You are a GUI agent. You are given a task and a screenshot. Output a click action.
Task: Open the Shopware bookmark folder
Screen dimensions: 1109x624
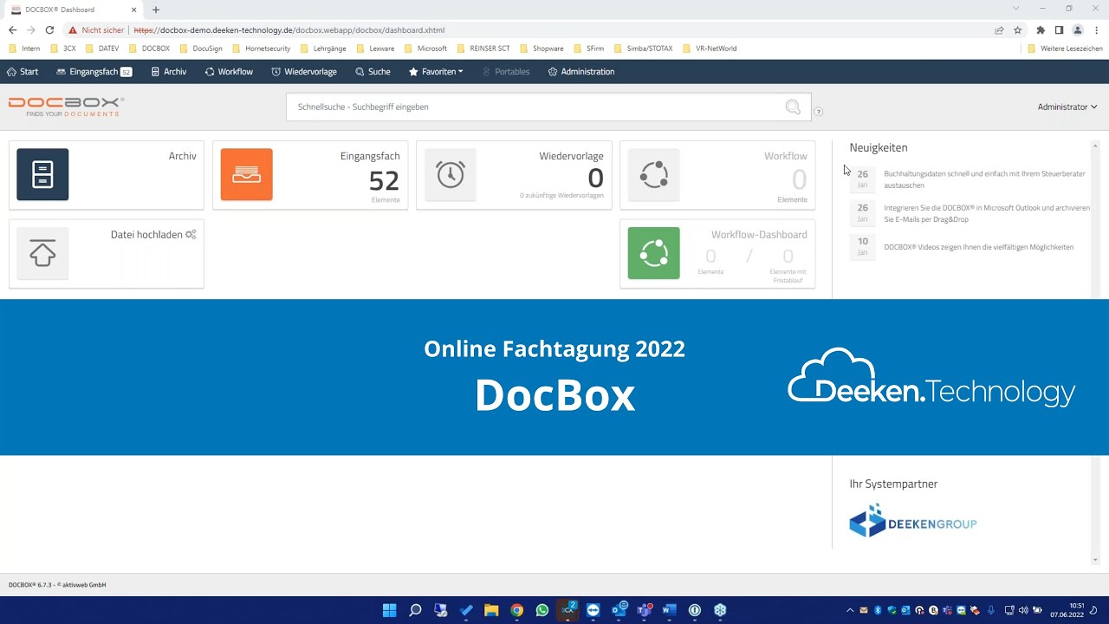click(x=542, y=49)
